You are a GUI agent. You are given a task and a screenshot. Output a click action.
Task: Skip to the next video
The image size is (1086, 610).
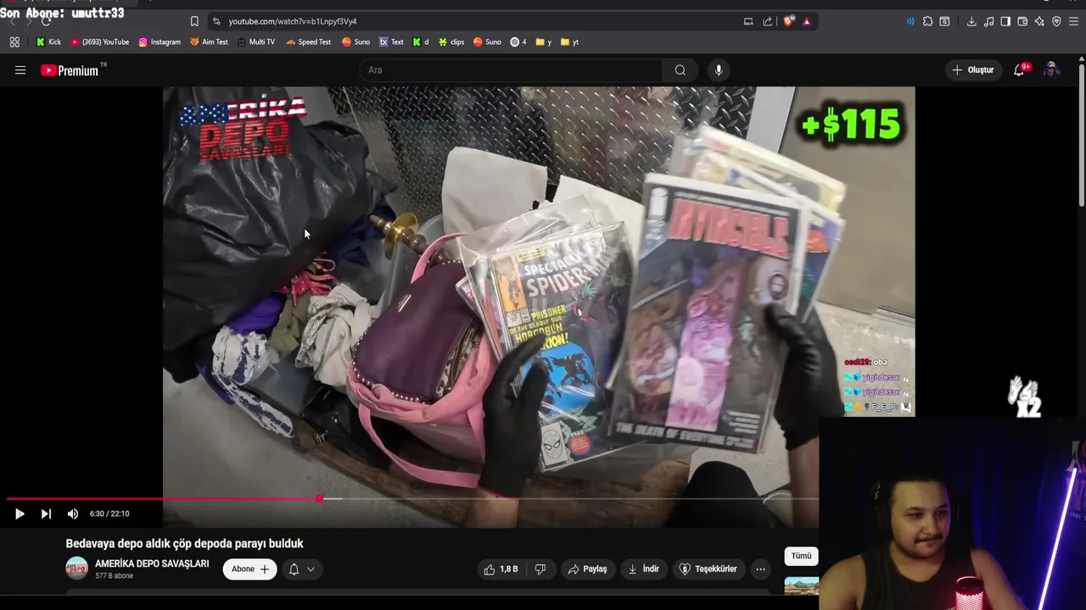pyautogui.click(x=46, y=513)
